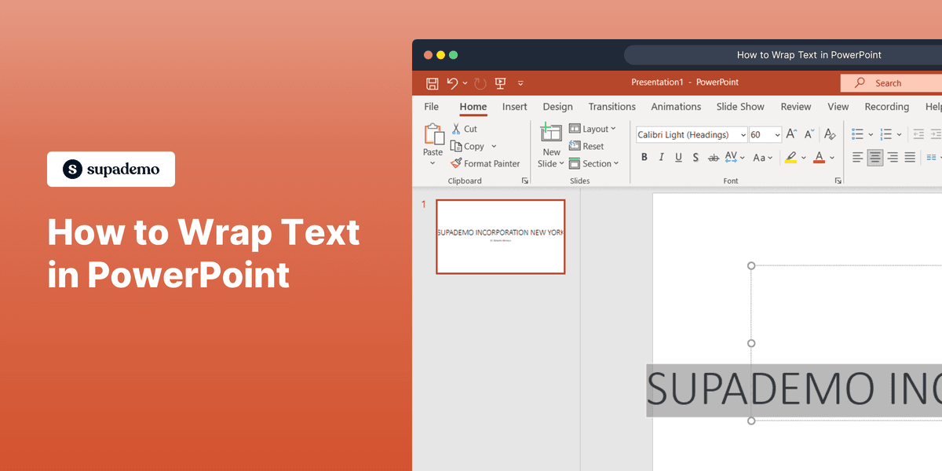Switch to the Insert ribbon tab
942x471 pixels.
pyautogui.click(x=514, y=107)
